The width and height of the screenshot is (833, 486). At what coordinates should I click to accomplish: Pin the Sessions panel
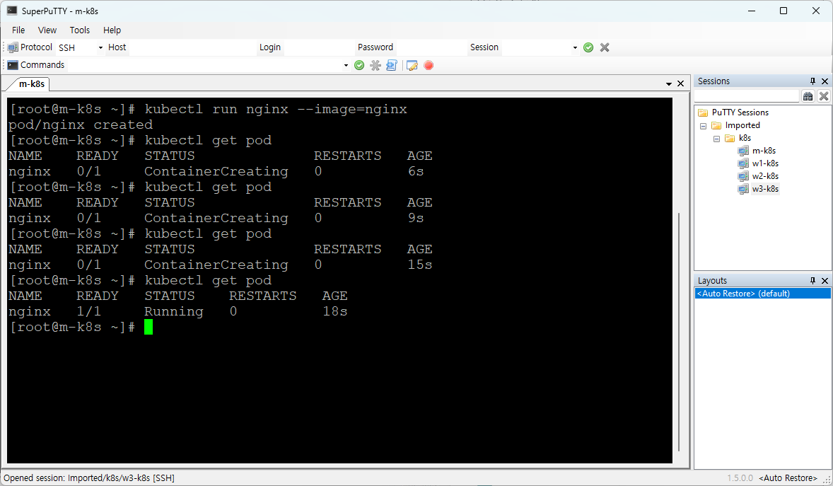tap(812, 81)
